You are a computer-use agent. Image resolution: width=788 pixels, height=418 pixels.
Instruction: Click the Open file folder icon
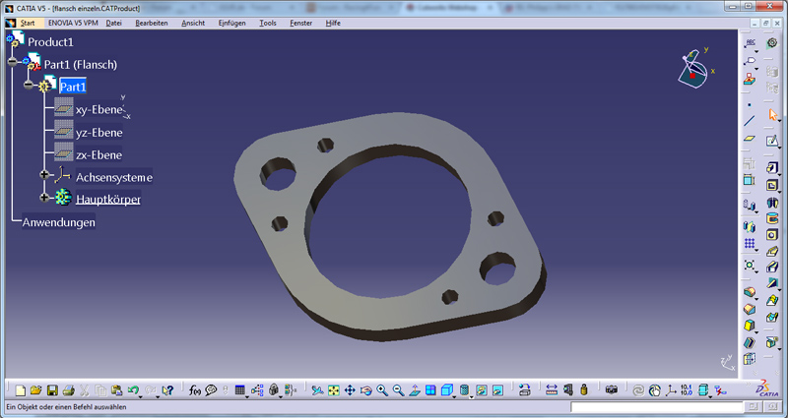point(35,390)
